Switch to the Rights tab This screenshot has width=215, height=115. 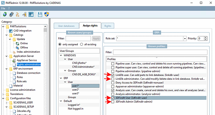(108, 26)
